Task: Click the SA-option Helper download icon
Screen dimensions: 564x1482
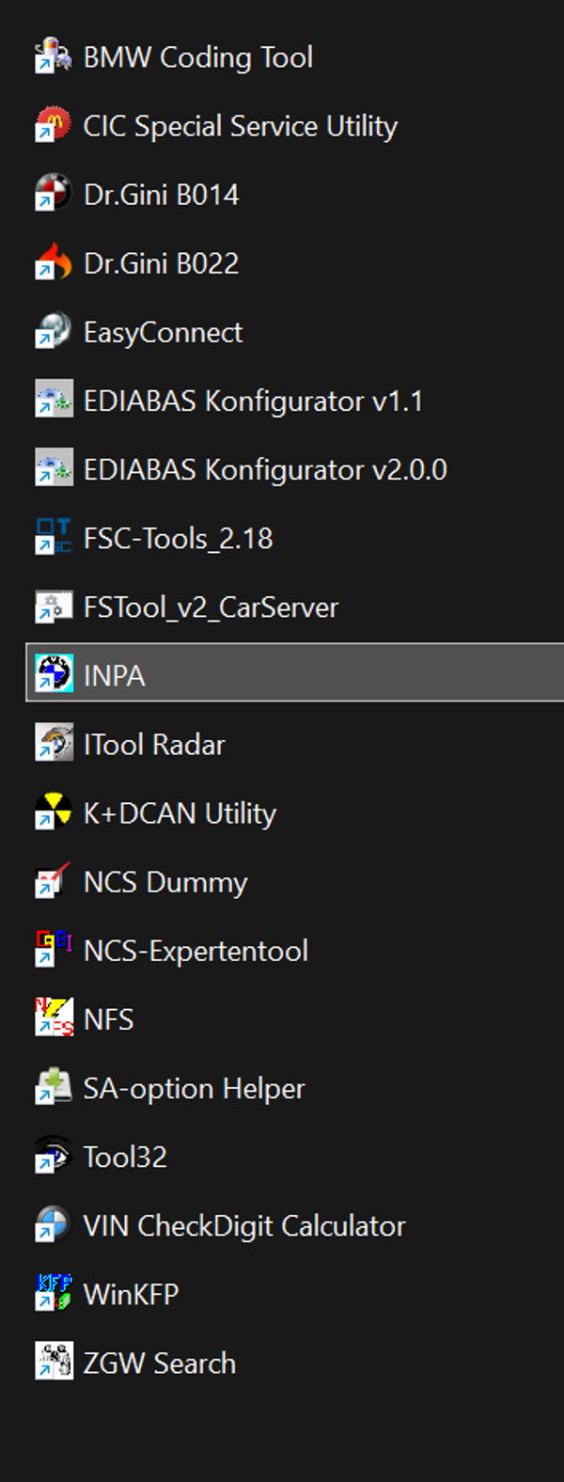Action: pos(54,1086)
